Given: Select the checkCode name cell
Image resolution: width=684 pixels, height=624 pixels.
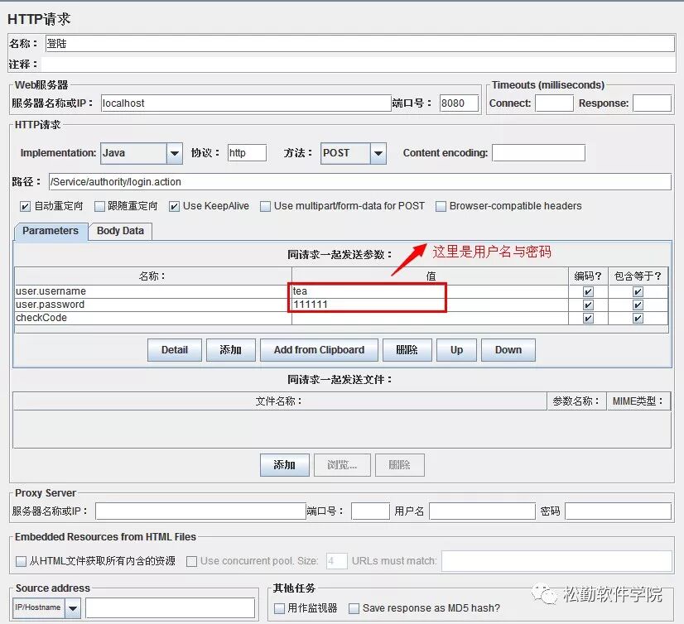Looking at the screenshot, I should tap(153, 318).
